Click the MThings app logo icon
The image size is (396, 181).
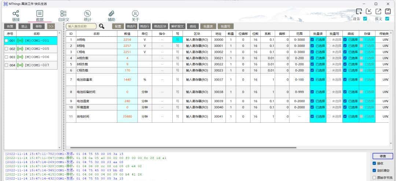click(x=5, y=4)
